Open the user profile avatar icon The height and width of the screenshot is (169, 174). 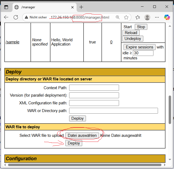pos(147,17)
